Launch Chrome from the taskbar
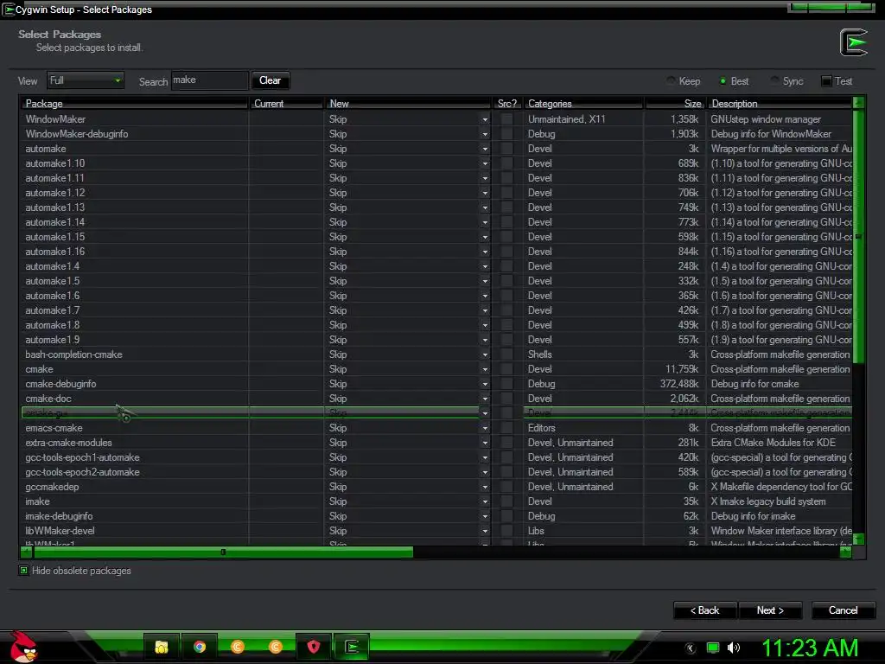This screenshot has width=885, height=664. point(200,647)
